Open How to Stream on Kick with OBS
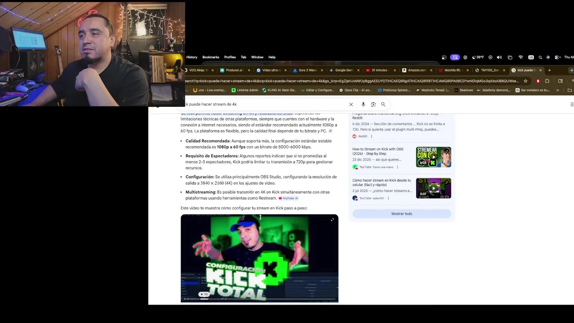The image size is (574, 323). point(378,151)
